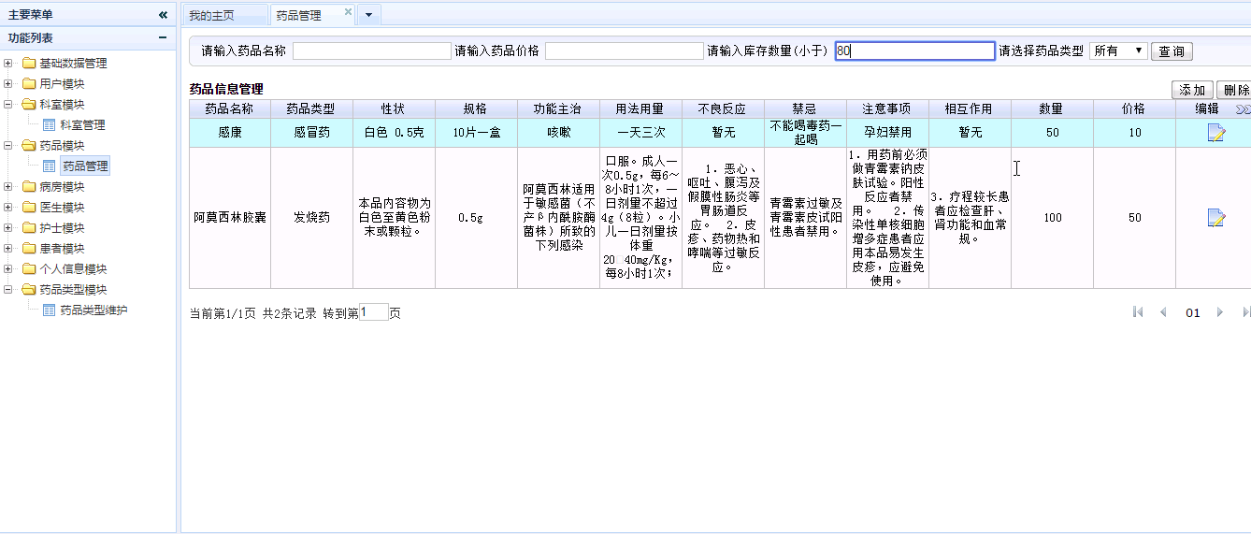Viewport: 1251px width, 534px height.
Task: Click the 用法用量 column header
Action: point(640,109)
